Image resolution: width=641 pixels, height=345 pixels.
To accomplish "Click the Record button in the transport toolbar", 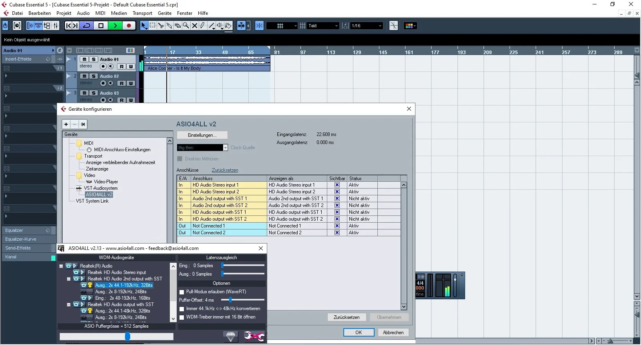I will tap(129, 26).
